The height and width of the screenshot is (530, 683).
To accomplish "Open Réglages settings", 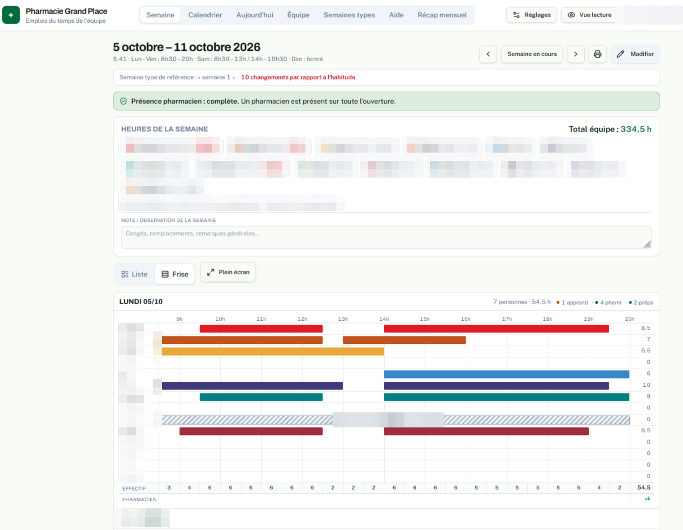I will [x=532, y=15].
